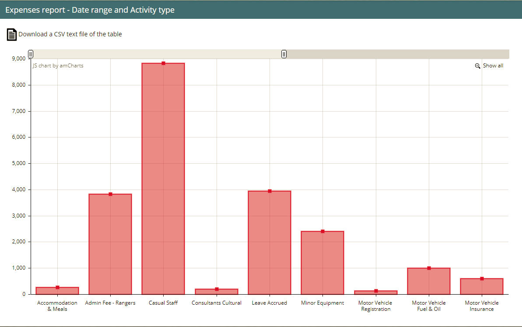Select the Admin Fee - Rangers bar
This screenshot has width=522, height=327.
click(x=110, y=245)
